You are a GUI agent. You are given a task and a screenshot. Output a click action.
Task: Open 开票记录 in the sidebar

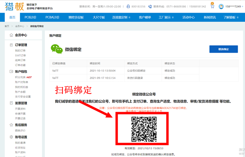tap(20, 118)
